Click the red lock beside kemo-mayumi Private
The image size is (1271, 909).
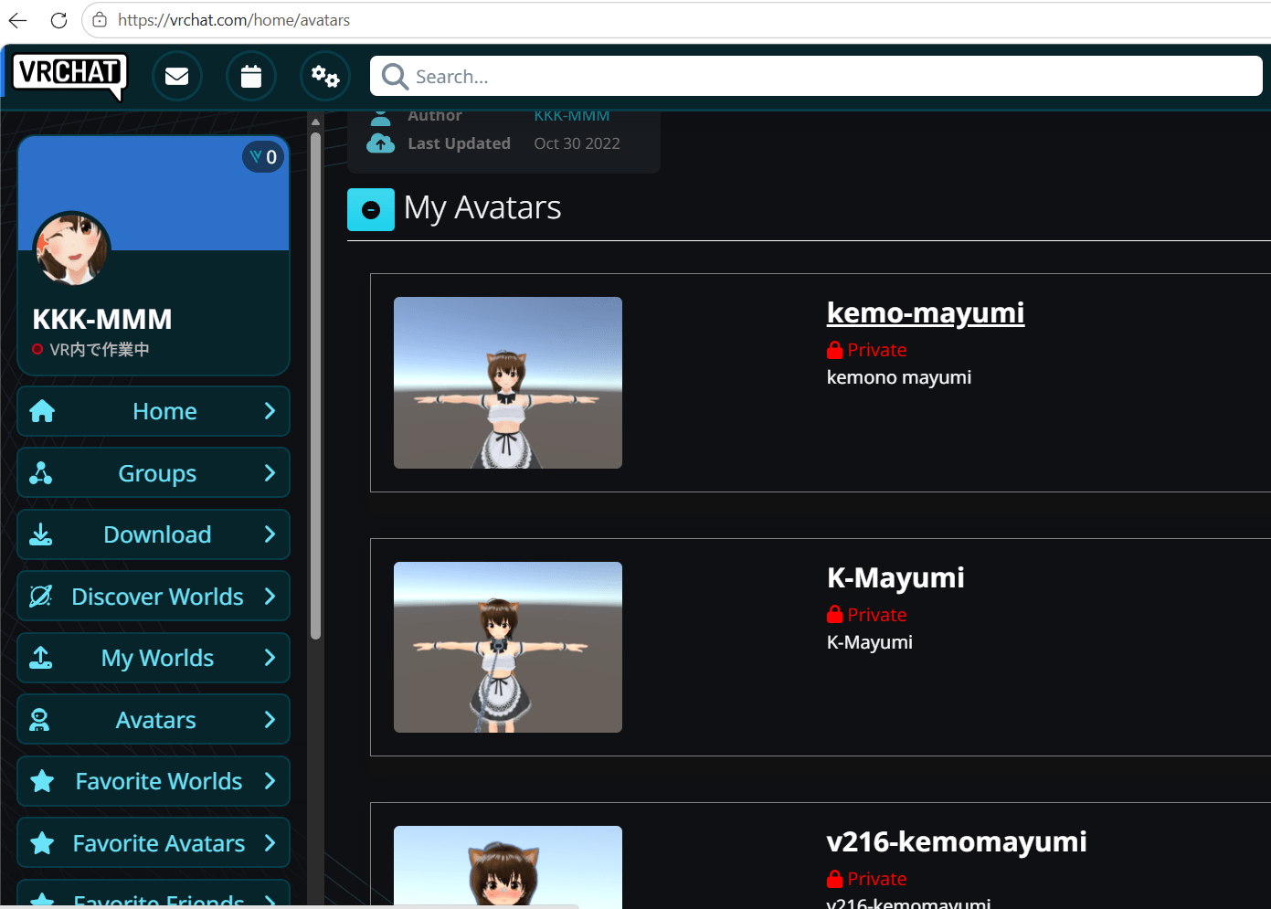(x=834, y=350)
